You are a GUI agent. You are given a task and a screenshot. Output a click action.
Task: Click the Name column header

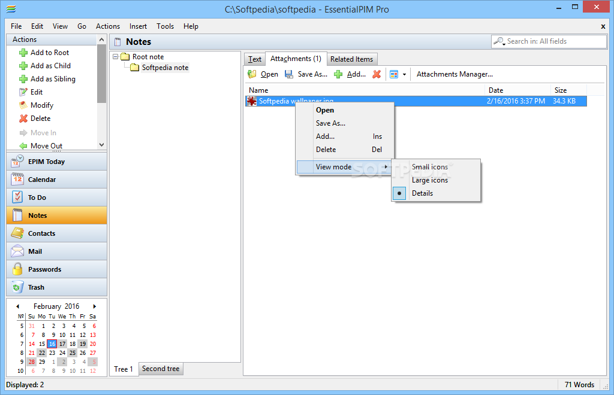pos(365,90)
